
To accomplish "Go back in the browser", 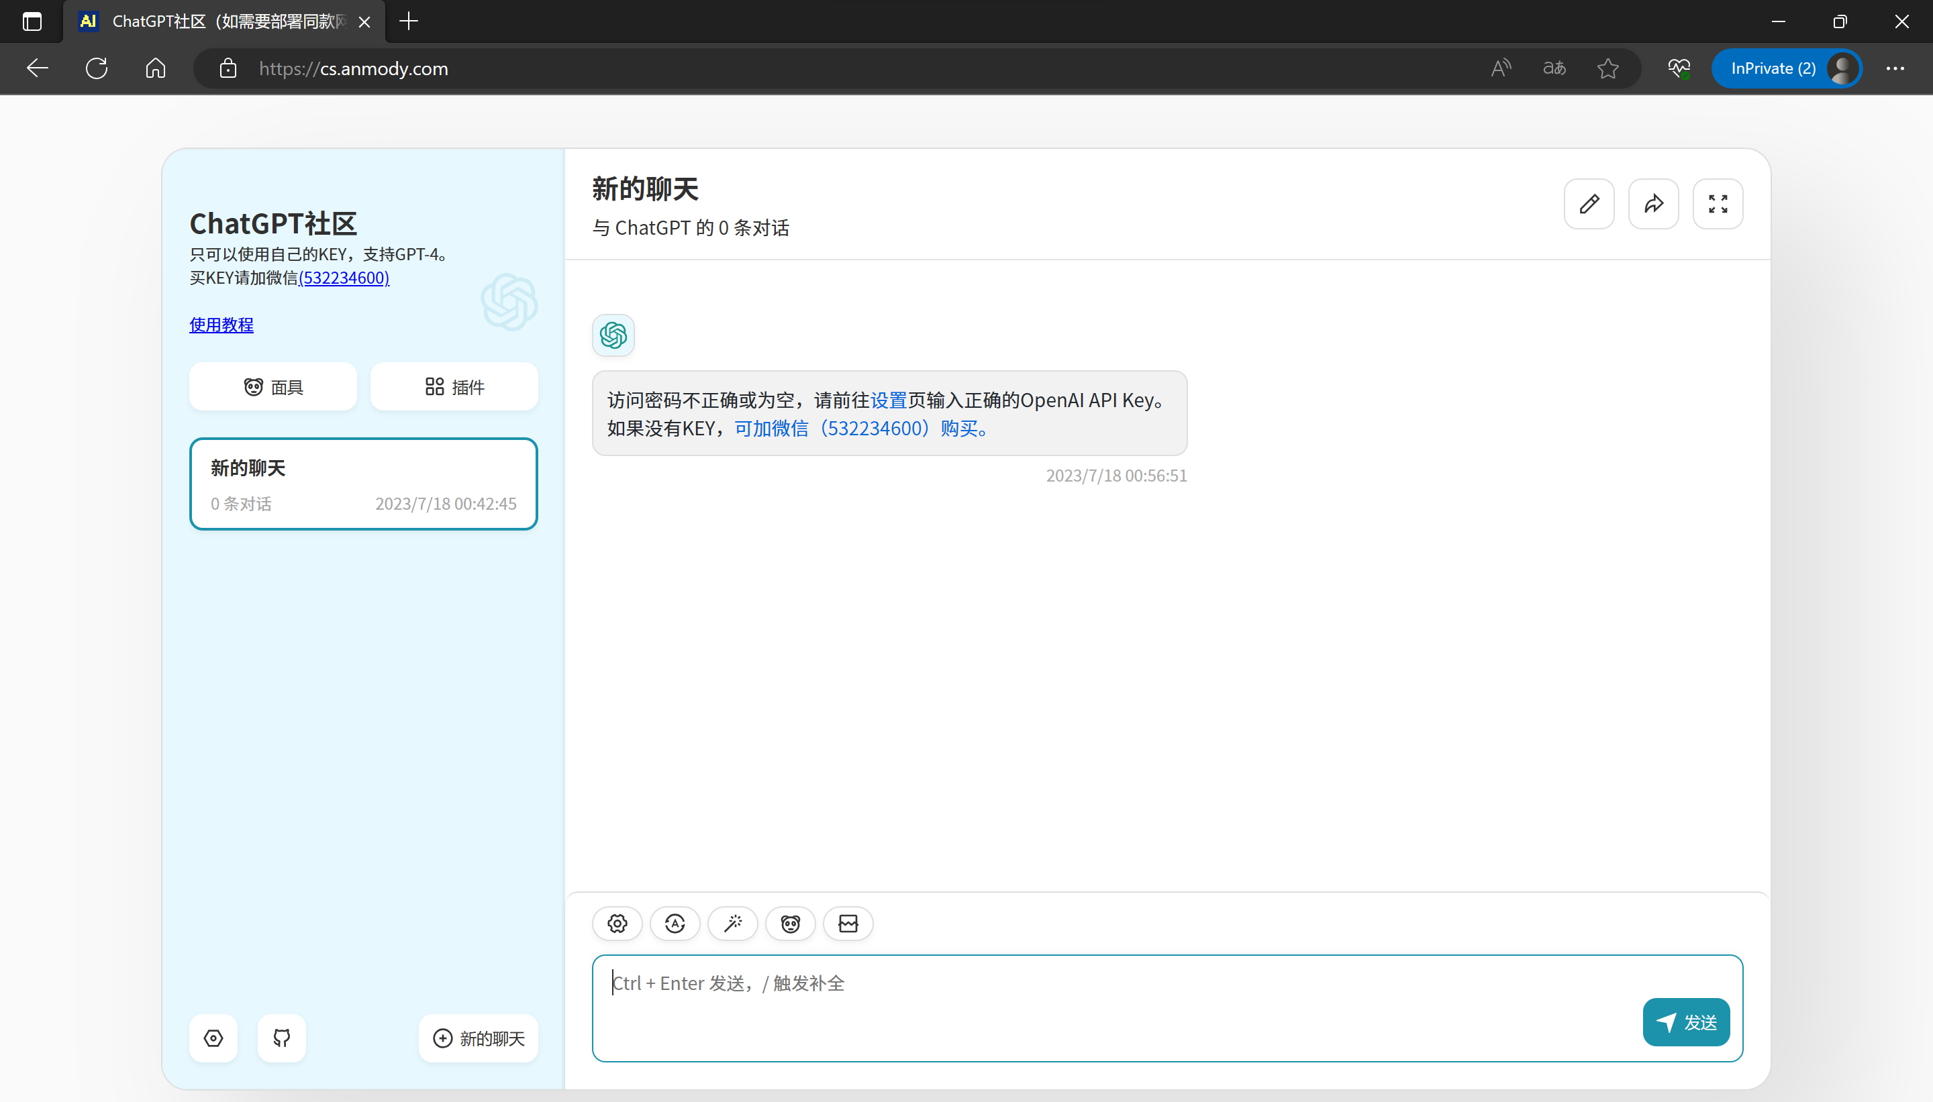I will point(37,68).
